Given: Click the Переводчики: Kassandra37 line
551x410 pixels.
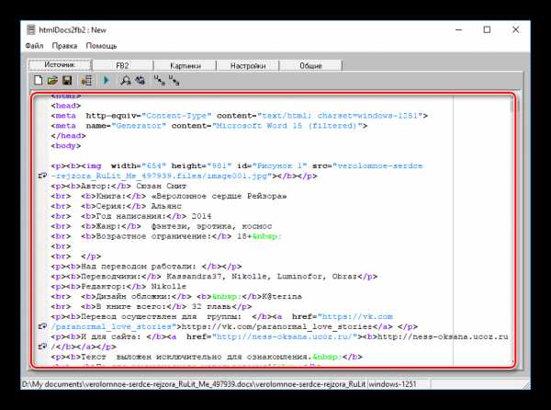Looking at the screenshot, I should 214,277.
